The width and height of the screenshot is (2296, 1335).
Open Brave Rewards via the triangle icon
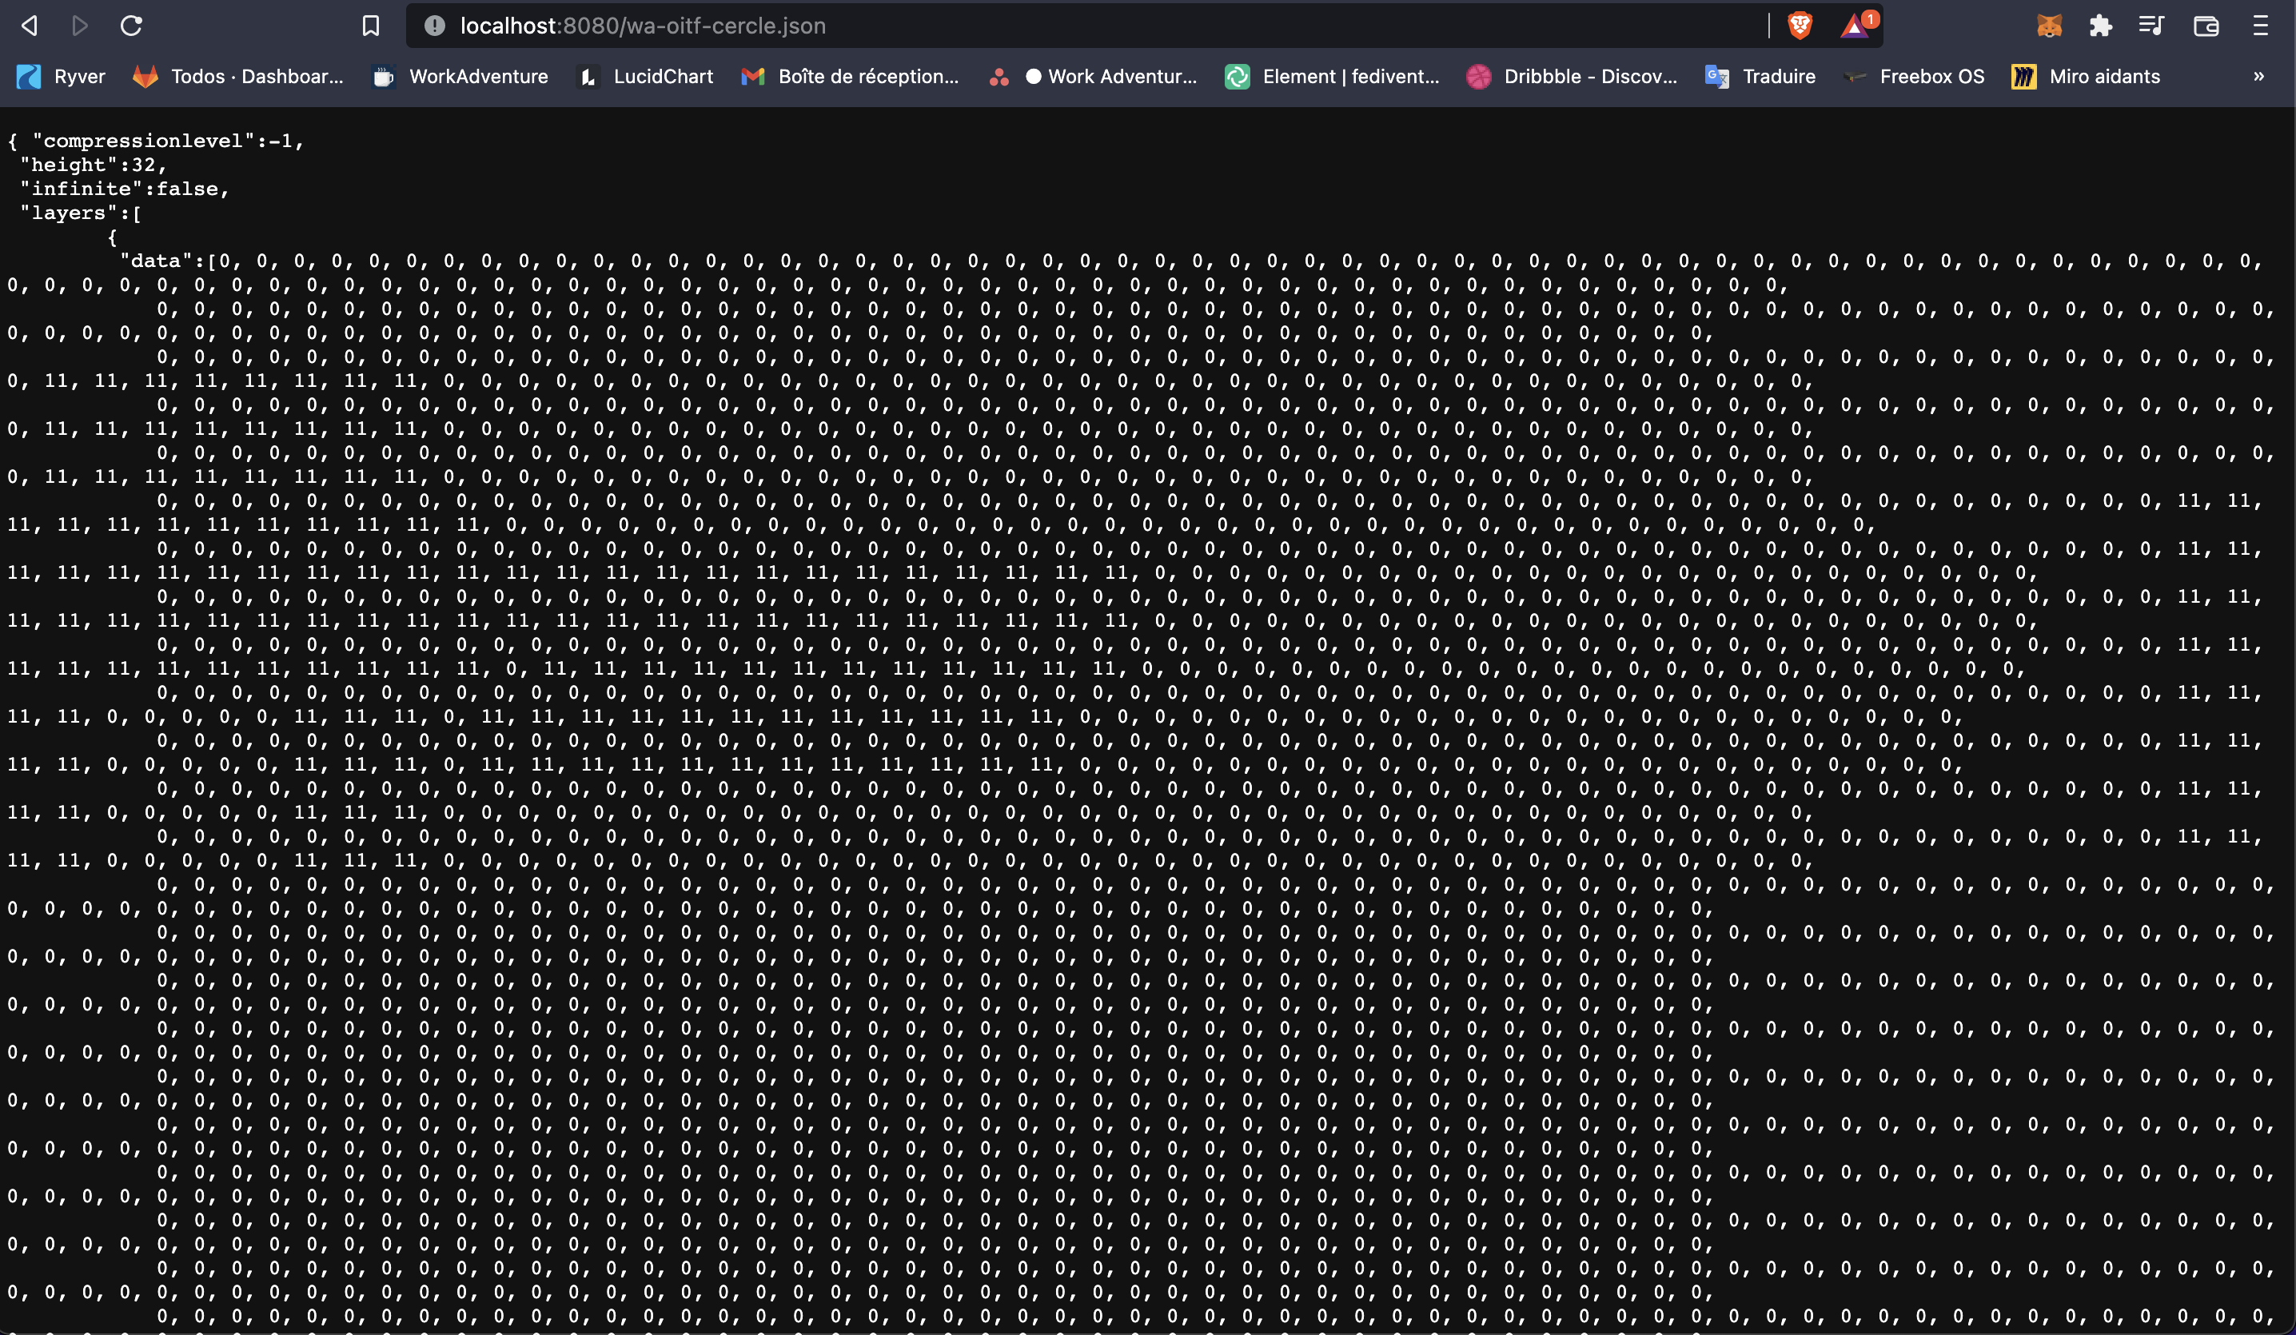[1855, 26]
